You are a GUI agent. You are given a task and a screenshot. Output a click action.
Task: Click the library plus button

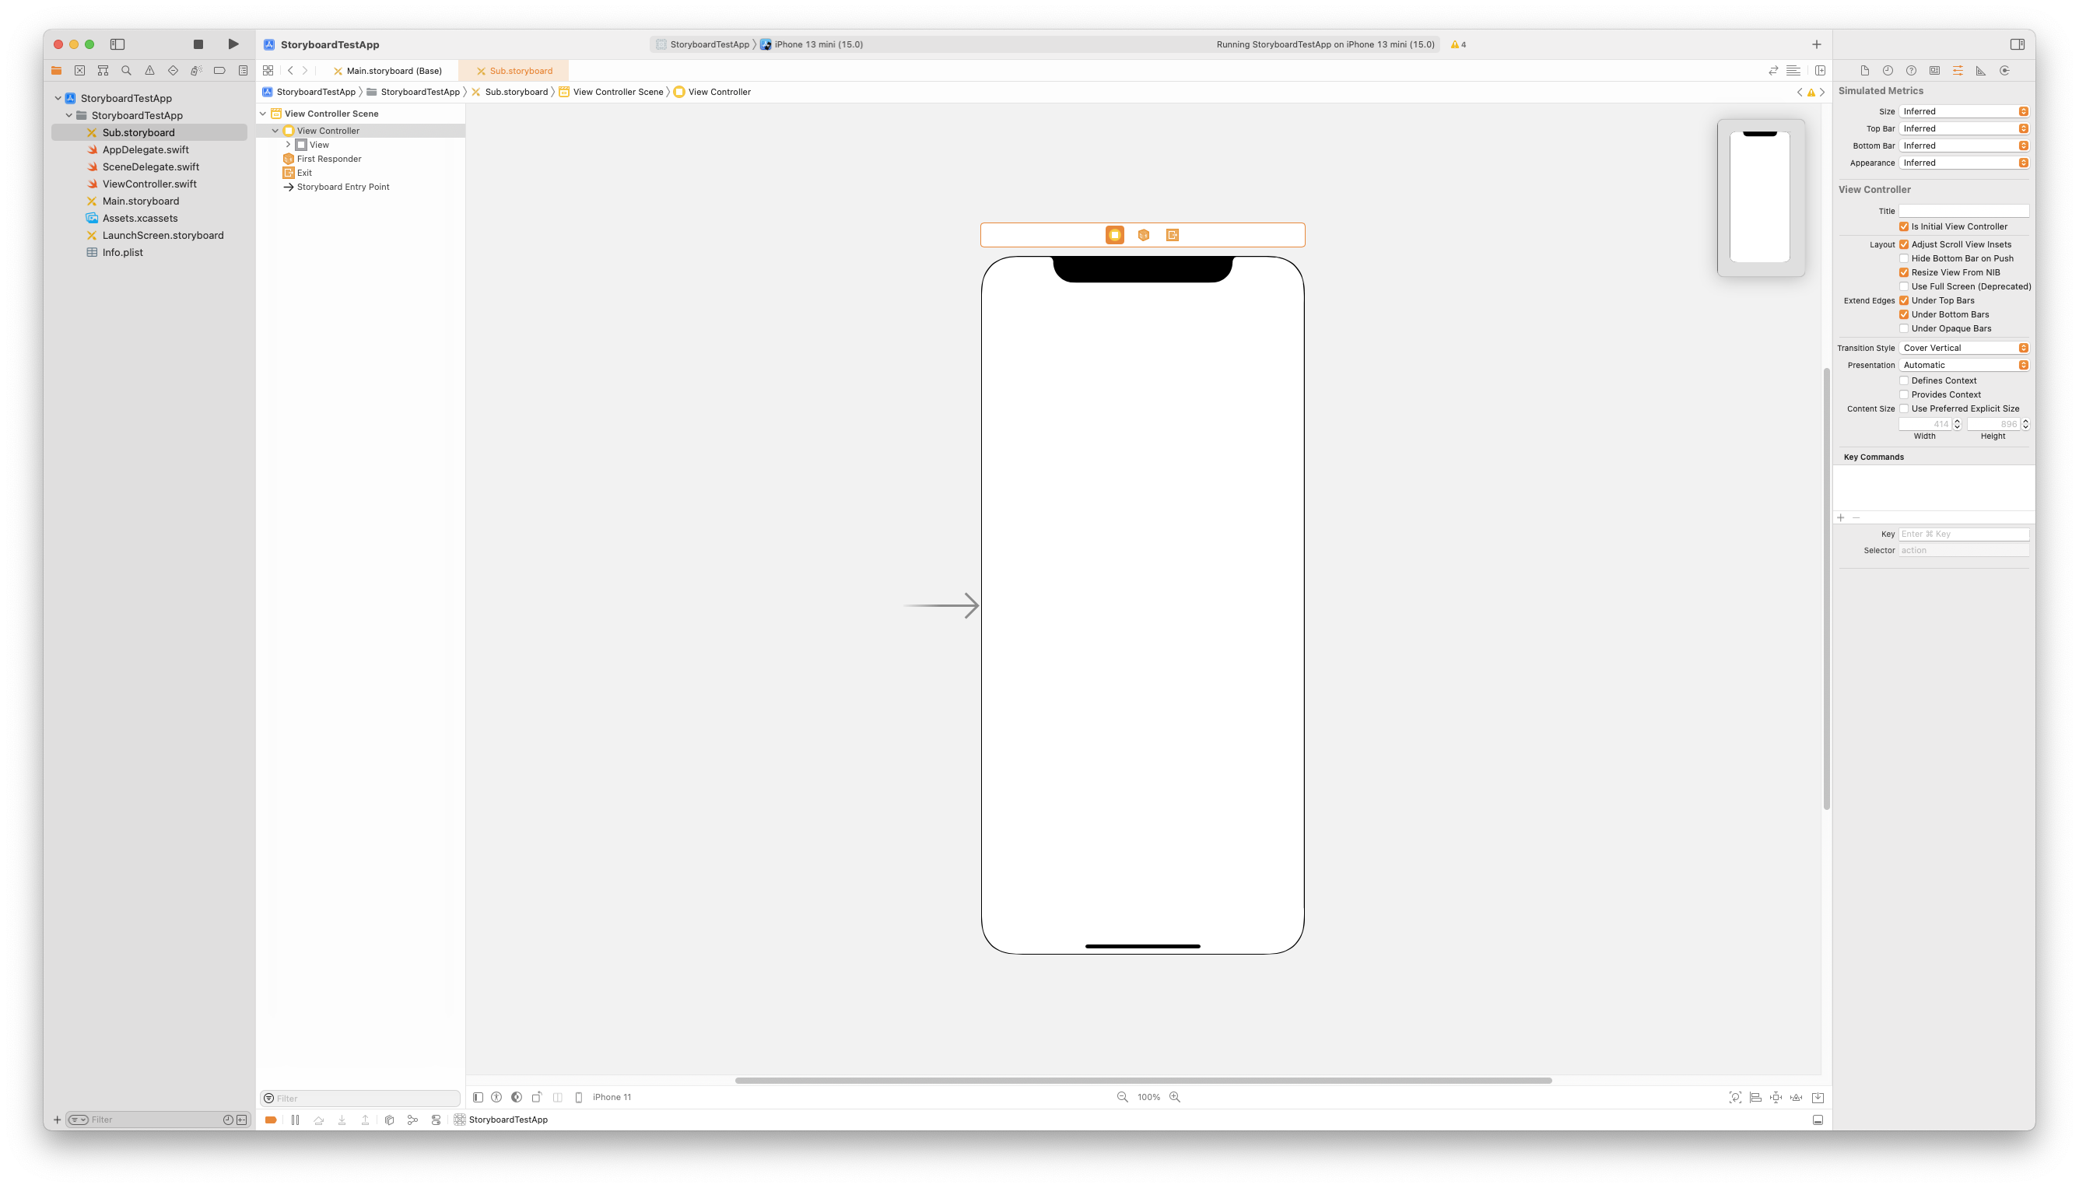(1816, 44)
